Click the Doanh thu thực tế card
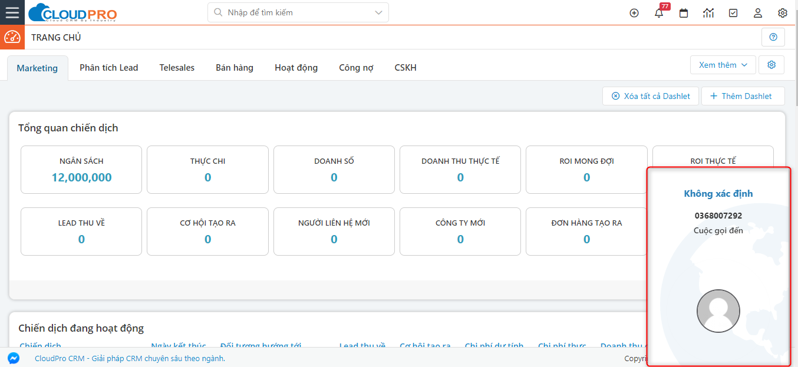Image resolution: width=798 pixels, height=367 pixels. click(460, 170)
